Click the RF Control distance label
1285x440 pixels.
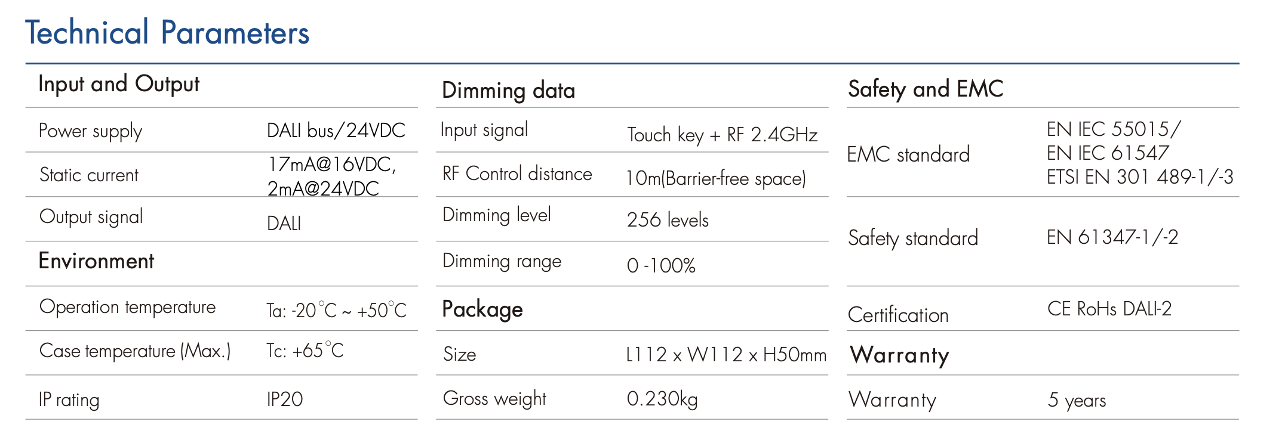517,174
